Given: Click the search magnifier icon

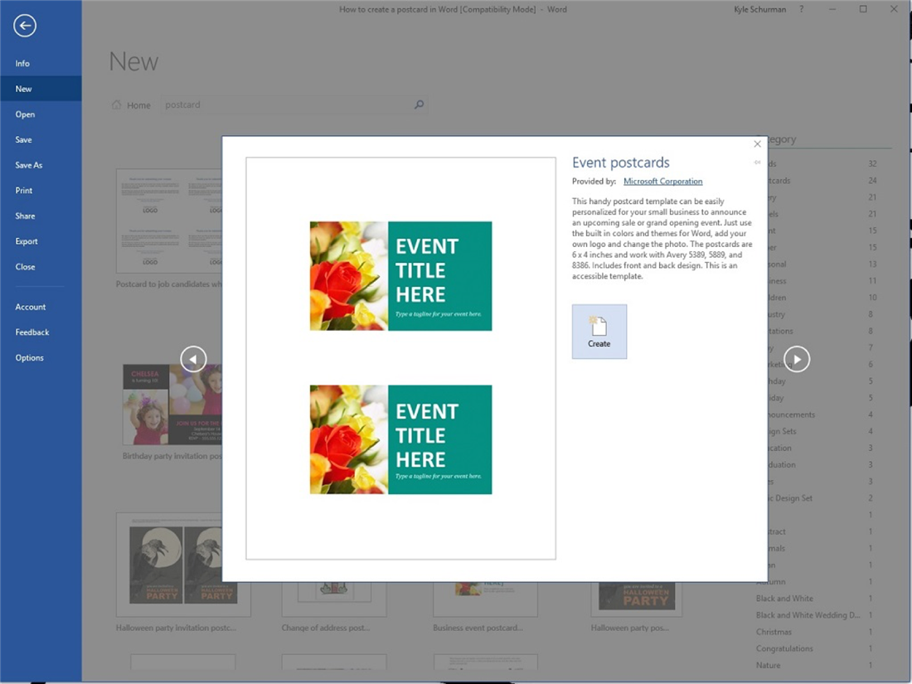Looking at the screenshot, I should pyautogui.click(x=419, y=105).
